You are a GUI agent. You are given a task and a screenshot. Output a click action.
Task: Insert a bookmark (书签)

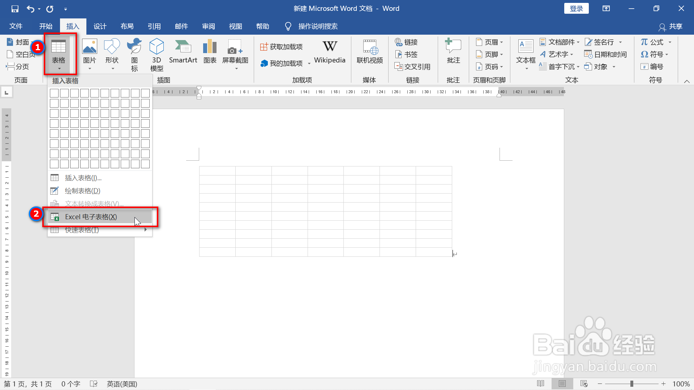[407, 55]
